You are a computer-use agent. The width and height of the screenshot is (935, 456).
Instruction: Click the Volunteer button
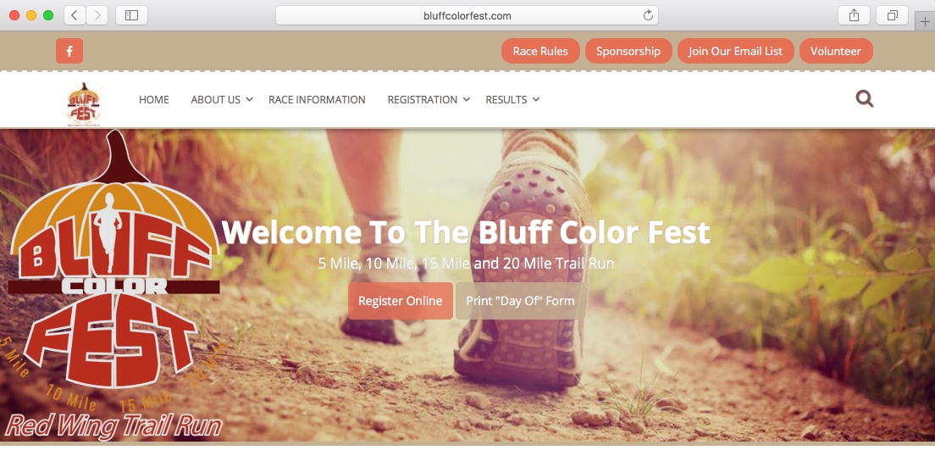835,51
